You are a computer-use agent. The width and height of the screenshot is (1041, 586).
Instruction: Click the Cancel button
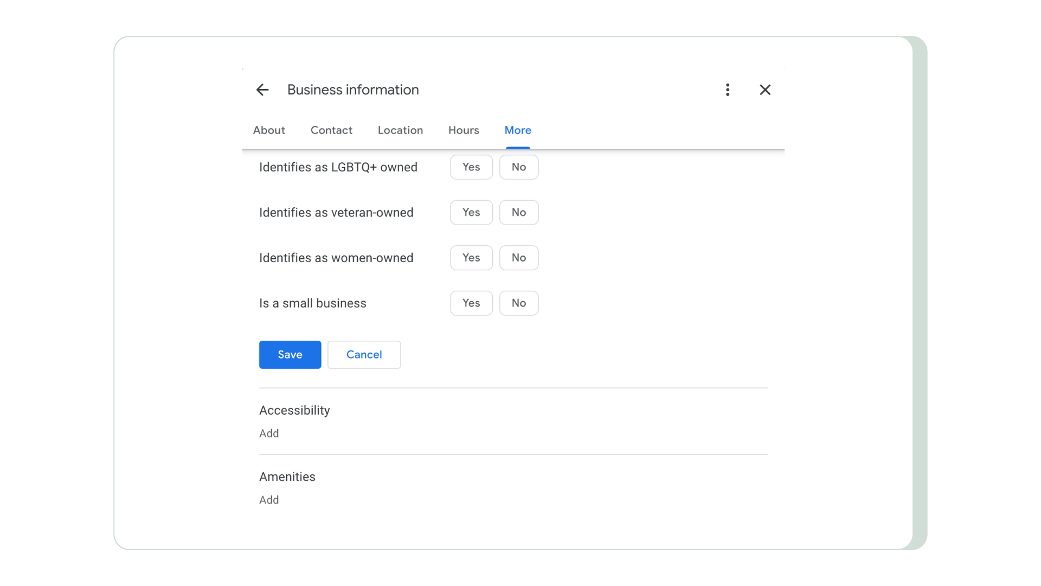coord(364,355)
